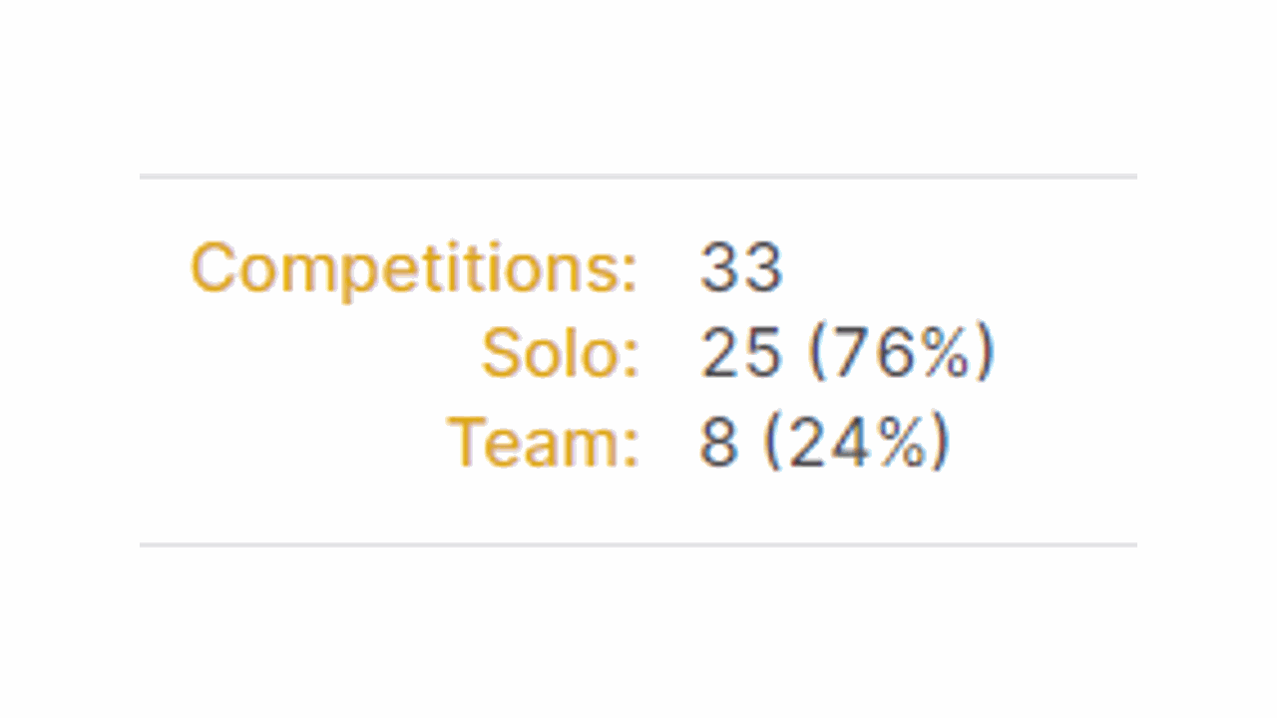Screen dimensions: 1277x718
Task: Click the upper horizontal divider line
Action: [638, 177]
